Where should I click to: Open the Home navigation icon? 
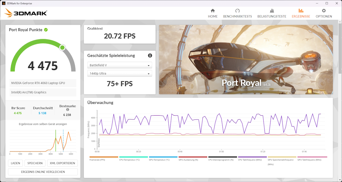click(213, 11)
